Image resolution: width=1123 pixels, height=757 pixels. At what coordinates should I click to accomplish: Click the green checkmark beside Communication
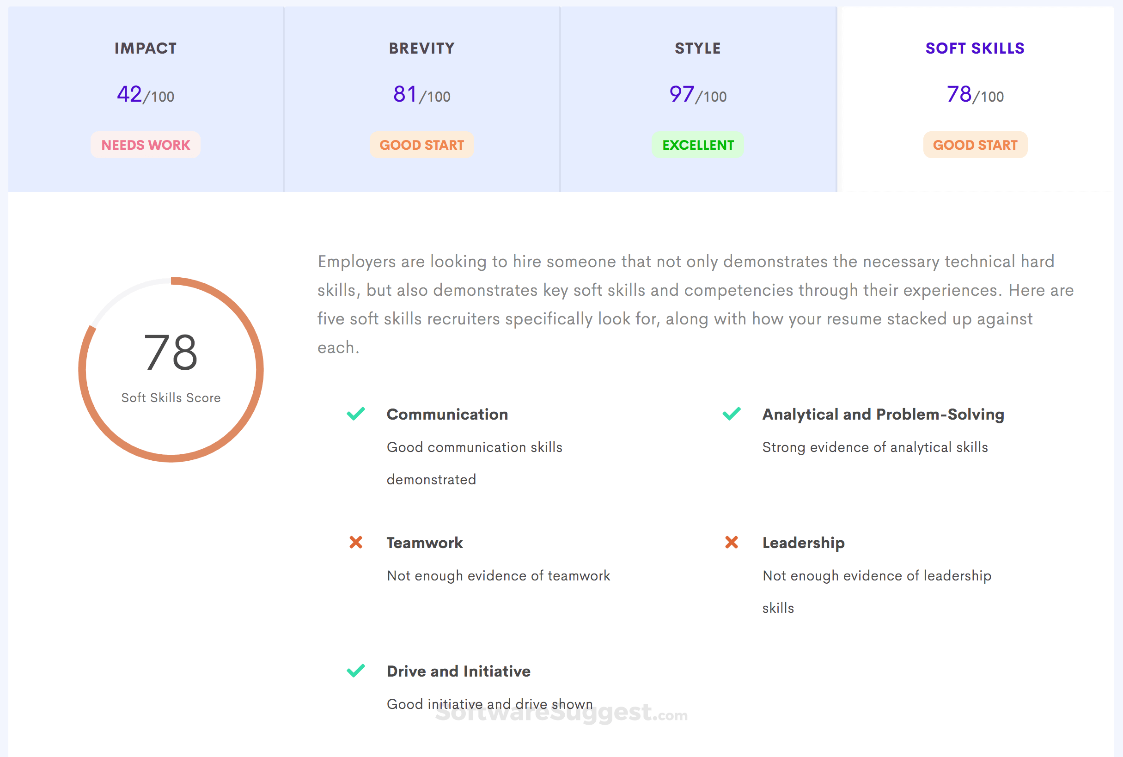[355, 414]
